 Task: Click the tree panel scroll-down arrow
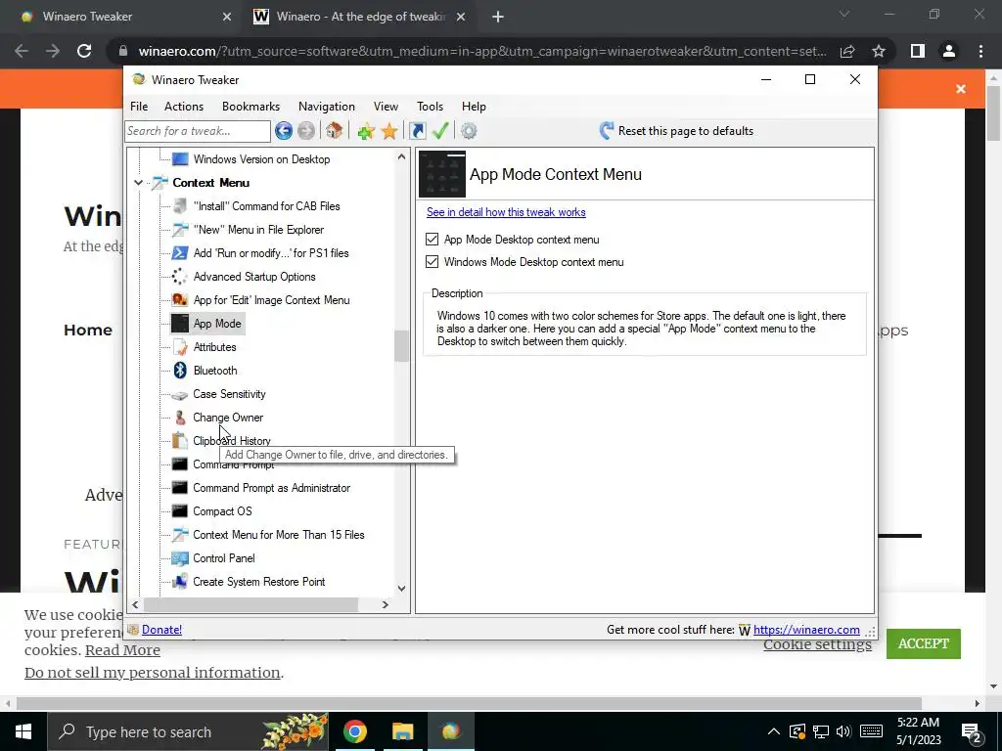[401, 588]
